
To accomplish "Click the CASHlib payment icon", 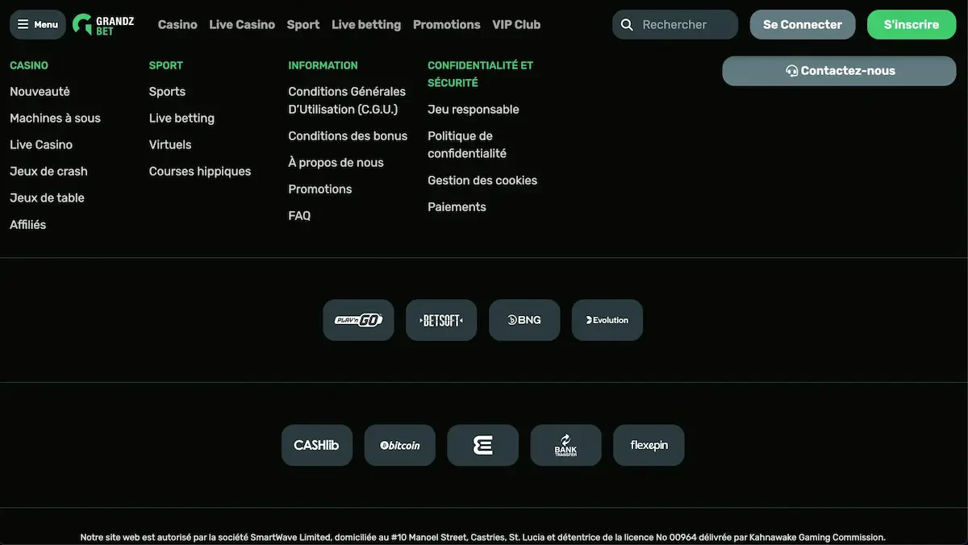I will [317, 445].
